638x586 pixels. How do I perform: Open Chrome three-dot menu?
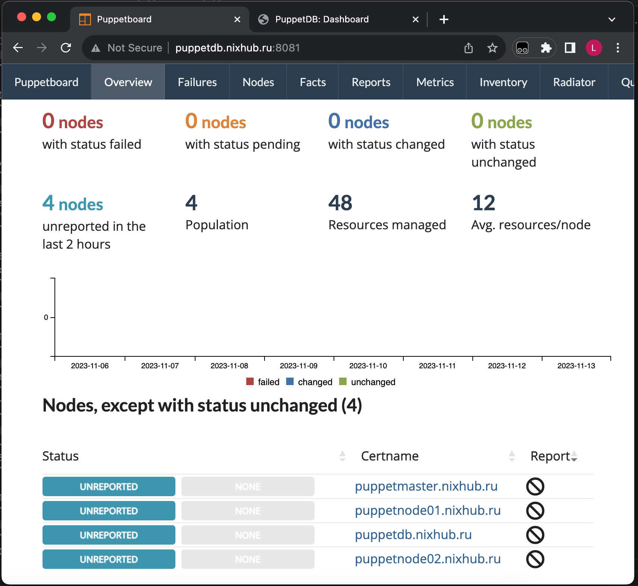pos(618,48)
